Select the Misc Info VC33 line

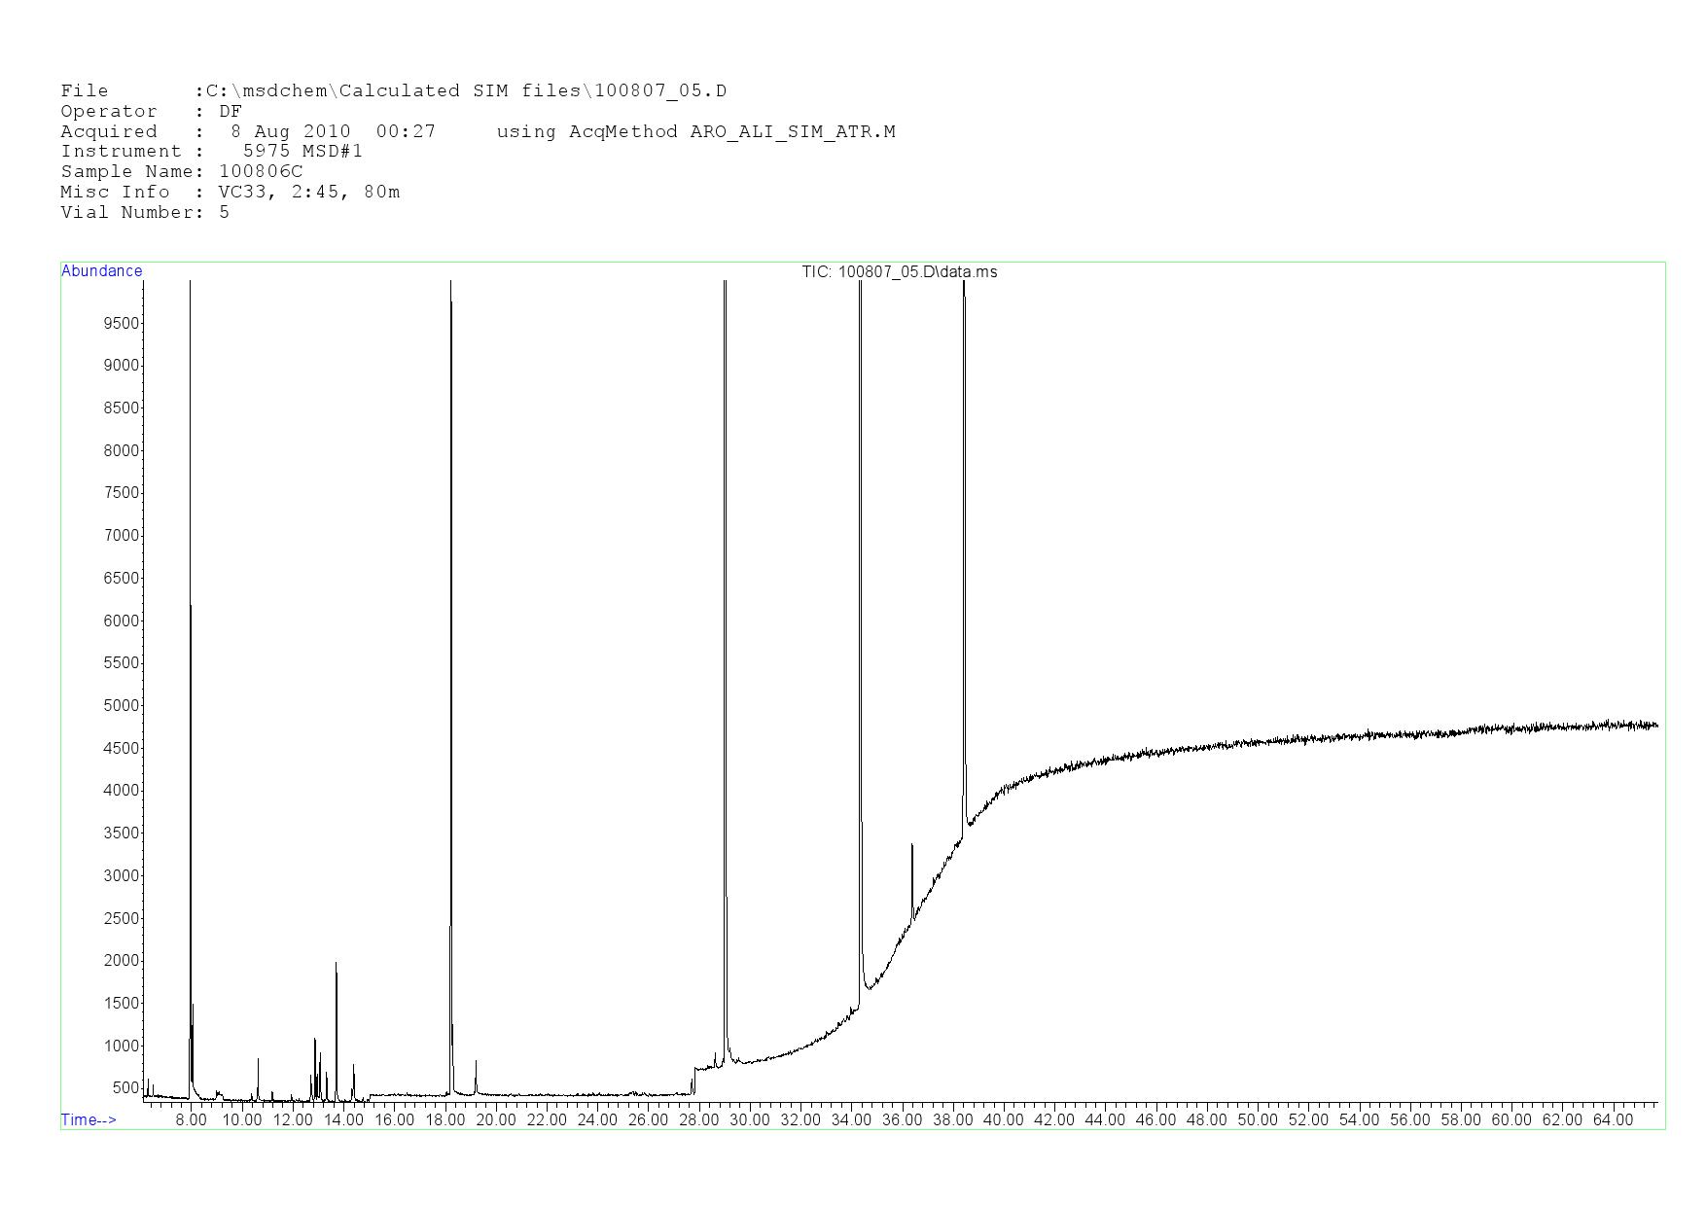[230, 193]
